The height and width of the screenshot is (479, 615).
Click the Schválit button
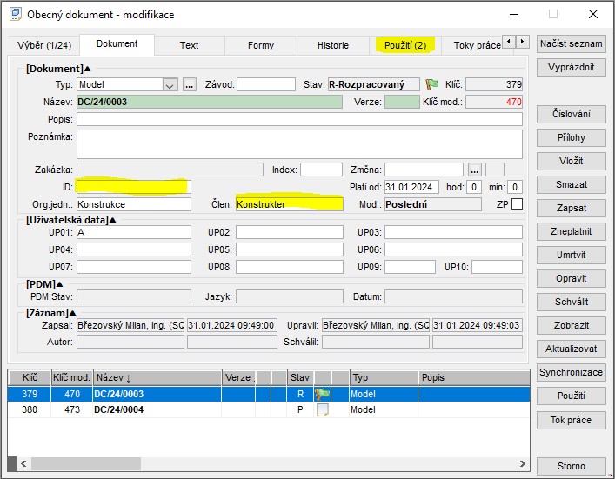(571, 302)
